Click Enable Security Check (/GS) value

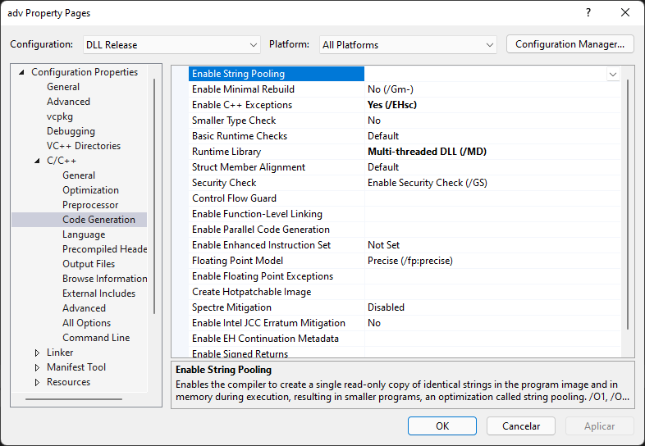428,183
